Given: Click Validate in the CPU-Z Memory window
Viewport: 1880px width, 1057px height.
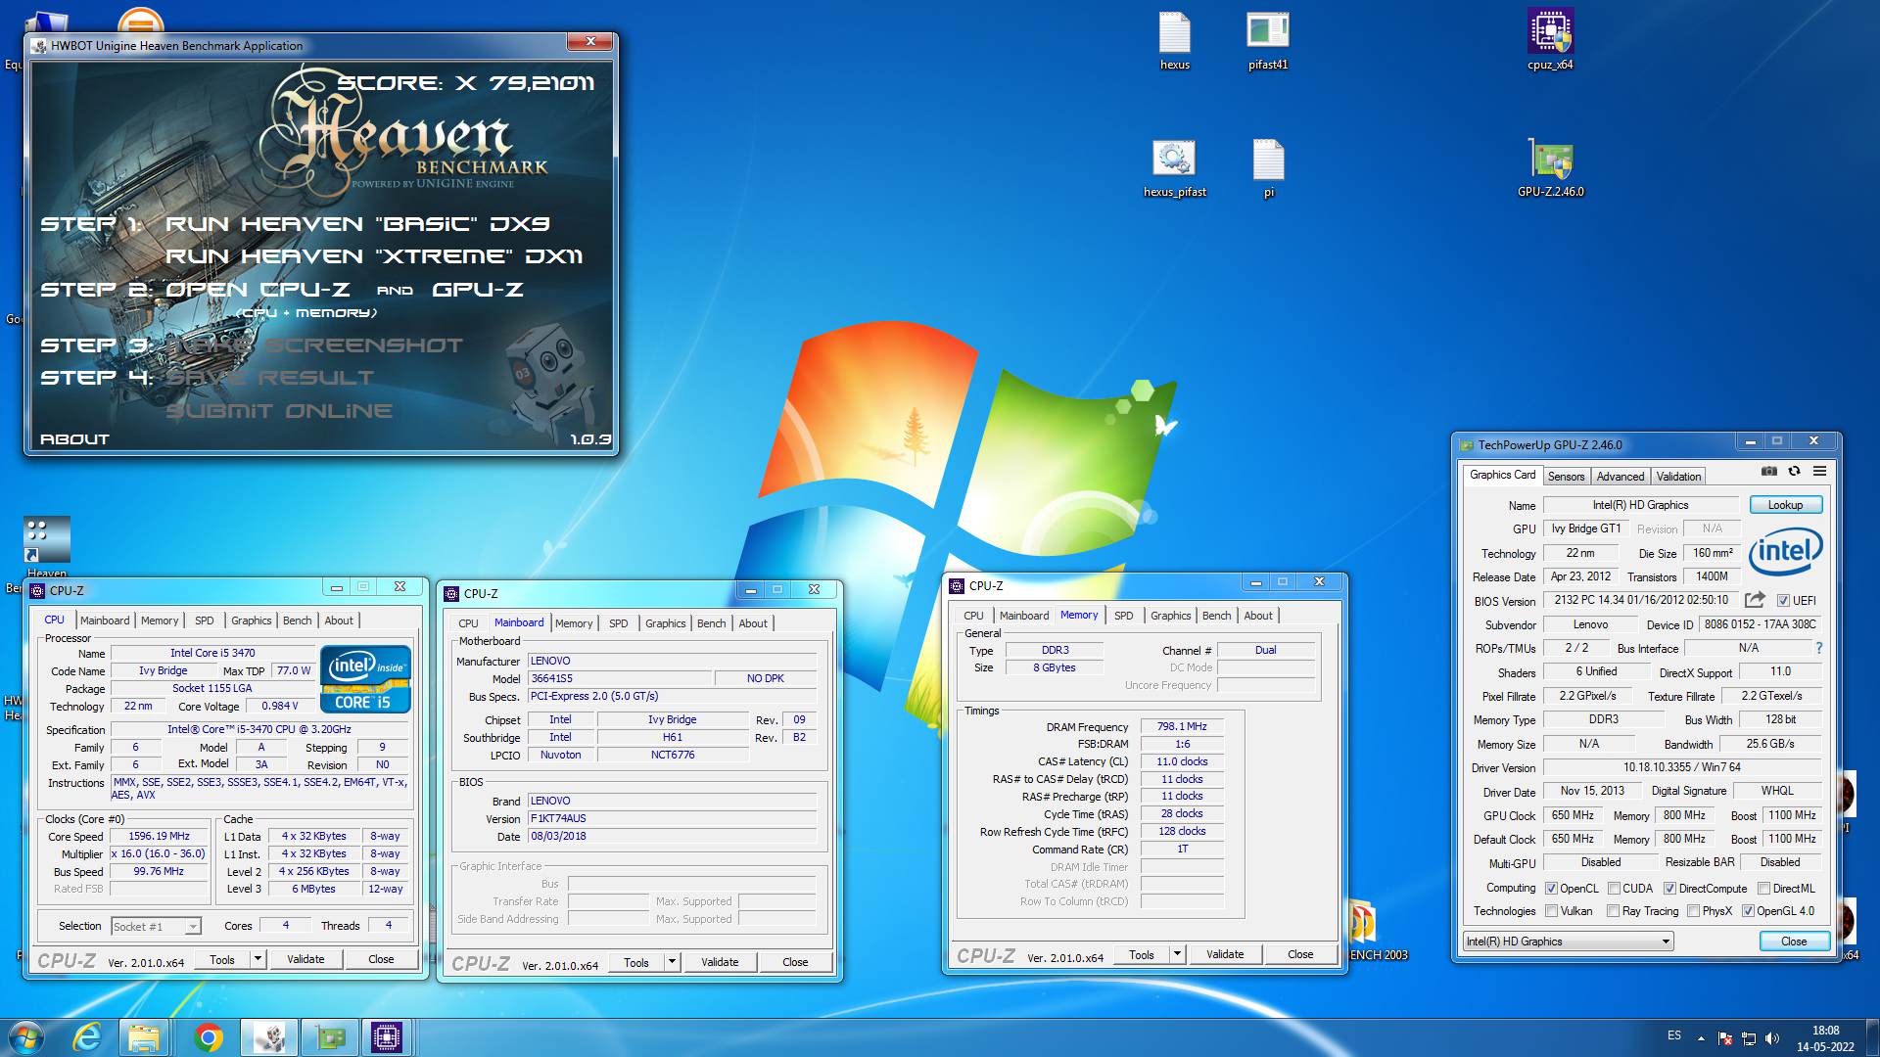Looking at the screenshot, I should tap(1224, 954).
